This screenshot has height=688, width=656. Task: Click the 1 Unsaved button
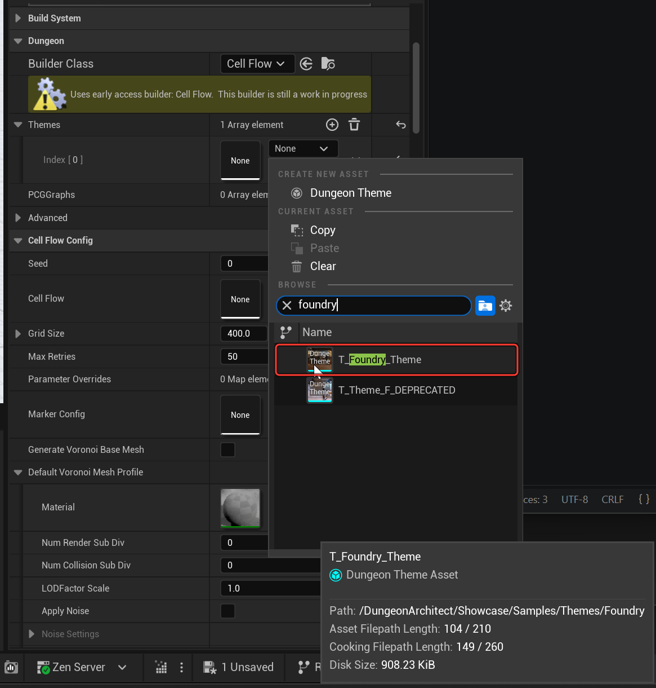[239, 667]
